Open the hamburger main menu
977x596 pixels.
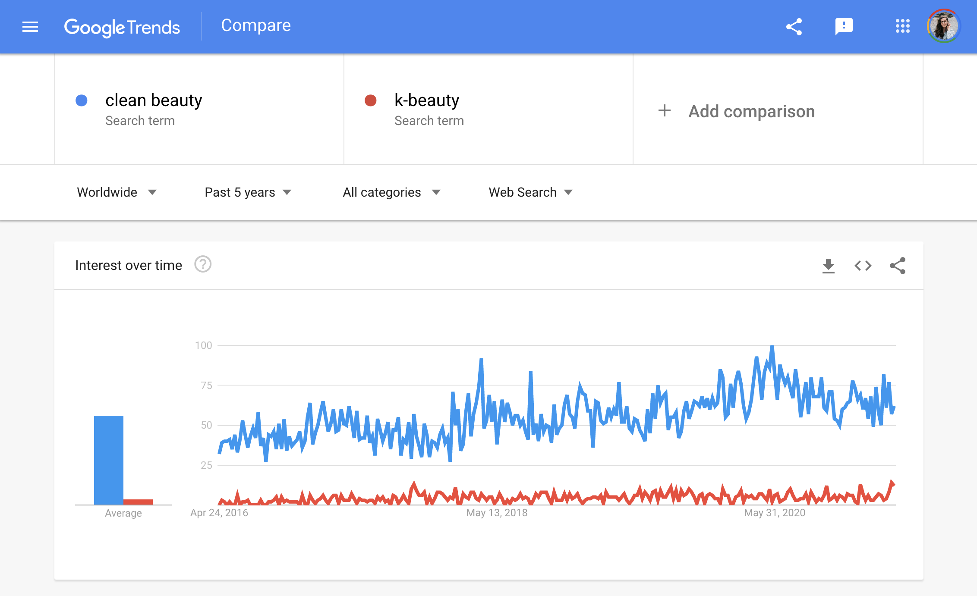[x=30, y=27]
